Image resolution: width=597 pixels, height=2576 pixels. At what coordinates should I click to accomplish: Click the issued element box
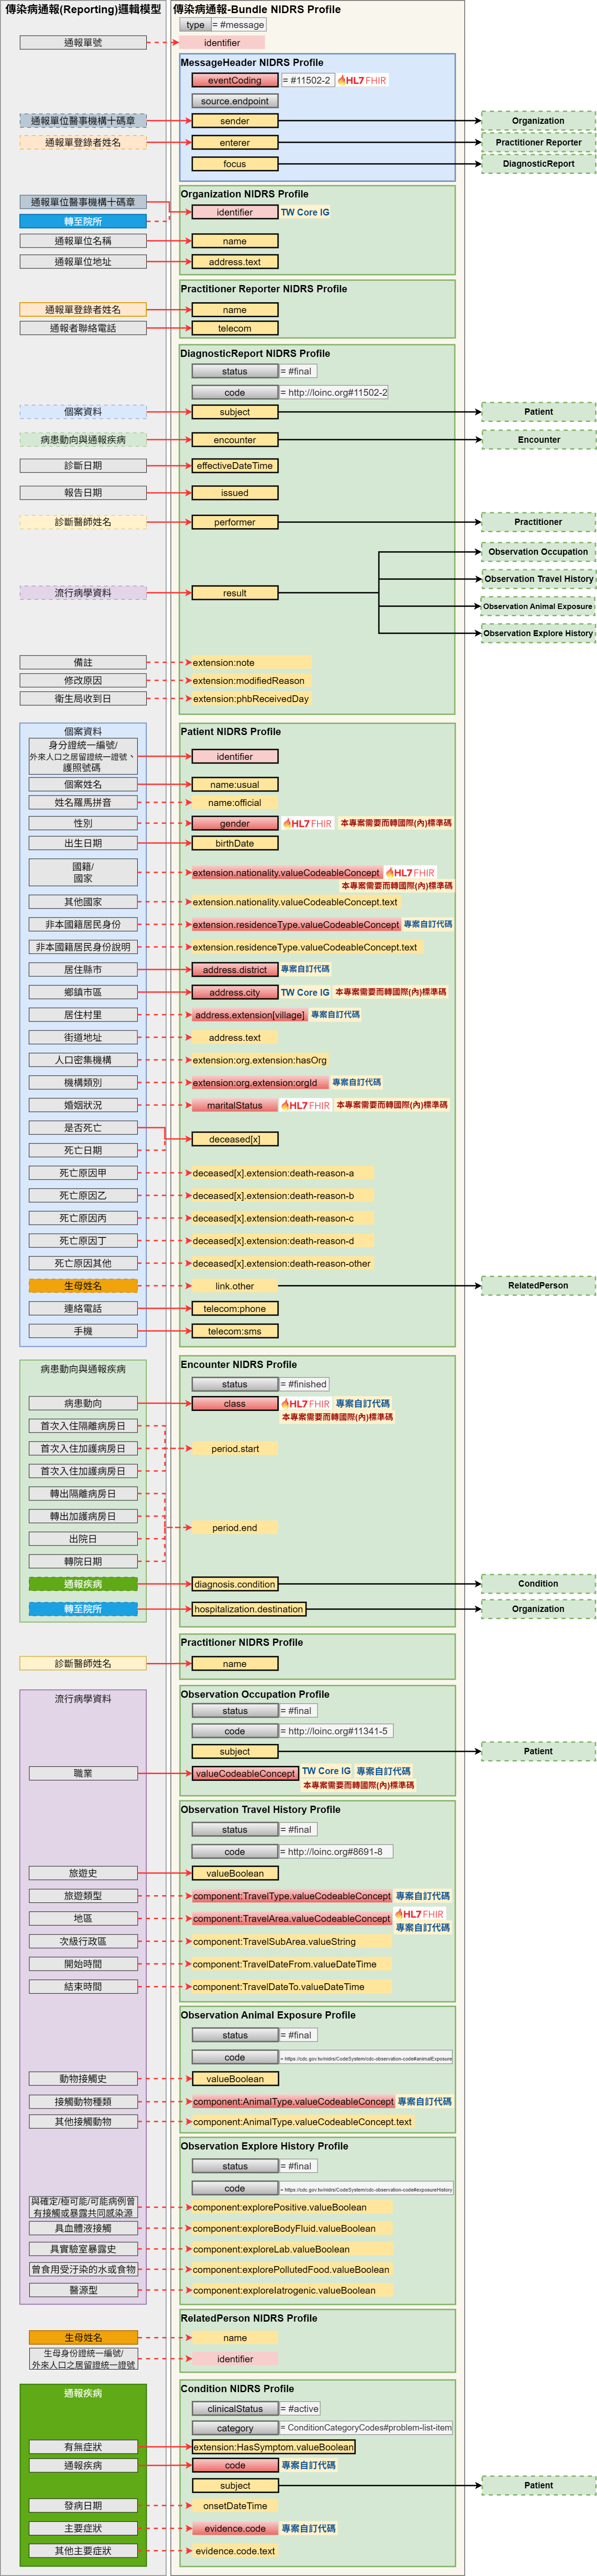tap(235, 493)
